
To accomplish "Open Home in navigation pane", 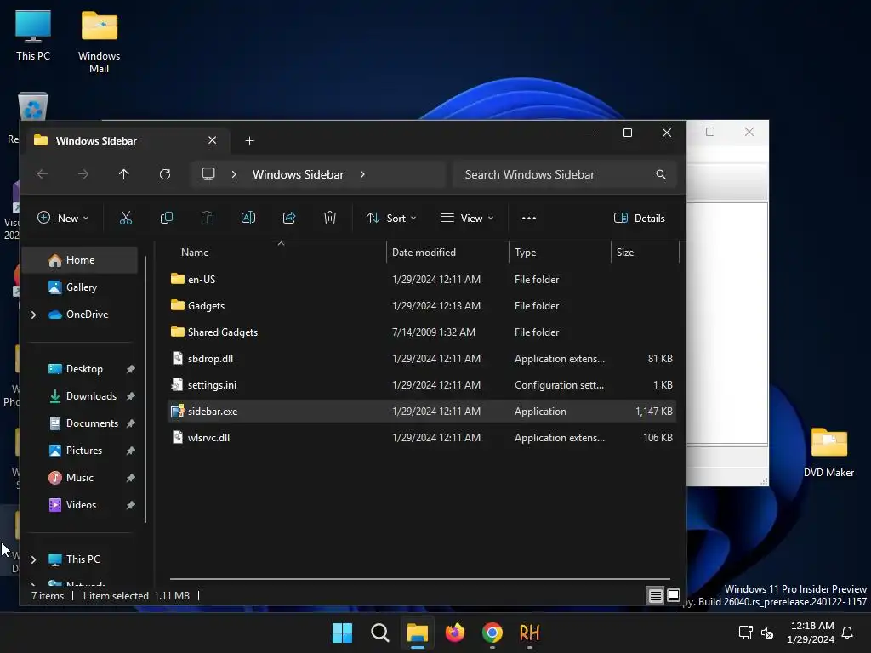I will (x=81, y=260).
